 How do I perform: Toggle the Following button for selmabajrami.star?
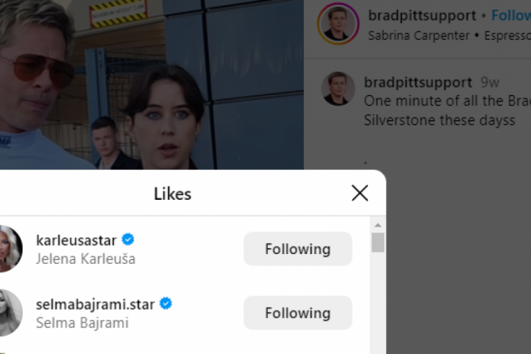[297, 312]
